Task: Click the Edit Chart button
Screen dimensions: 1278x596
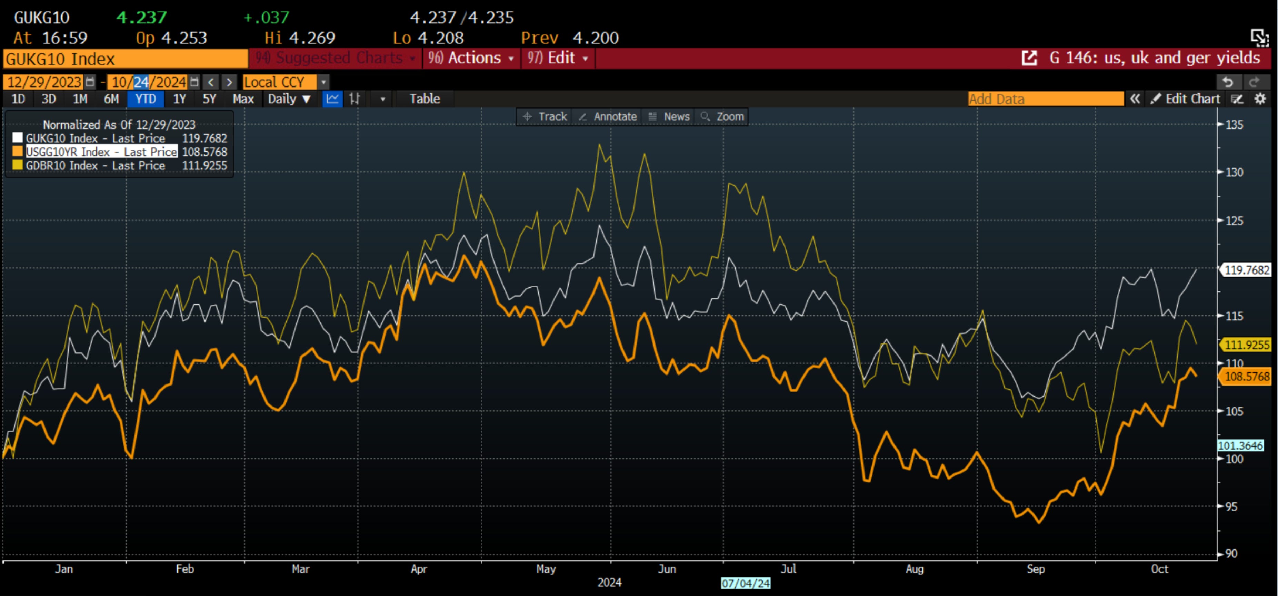Action: [1186, 99]
